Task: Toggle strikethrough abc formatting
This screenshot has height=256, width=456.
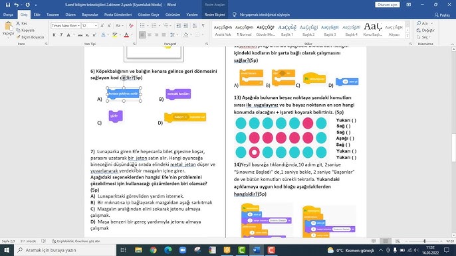Action: [x=80, y=35]
